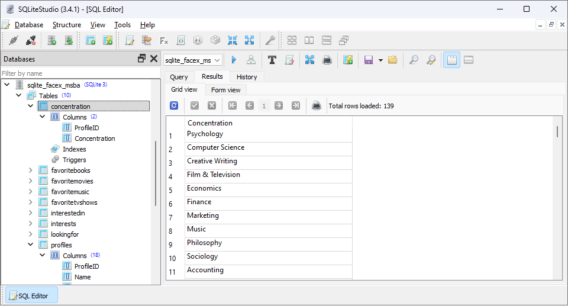The image size is (568, 306).
Task: Collapse the Tables (10) node
Action: click(19, 95)
